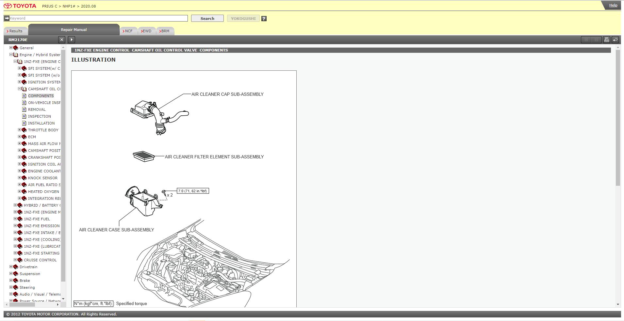Click the return arrow icon in toolbar

coord(615,40)
